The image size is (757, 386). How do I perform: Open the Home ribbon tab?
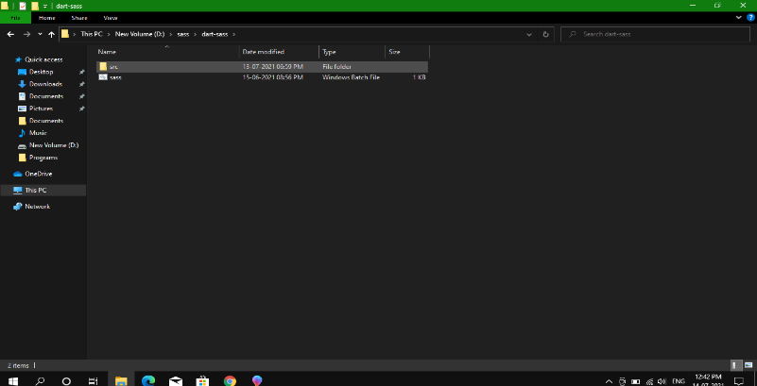47,18
